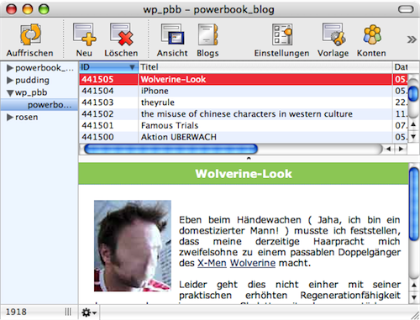
Task: Click the 1918 count in status bar
Action: tap(16, 312)
